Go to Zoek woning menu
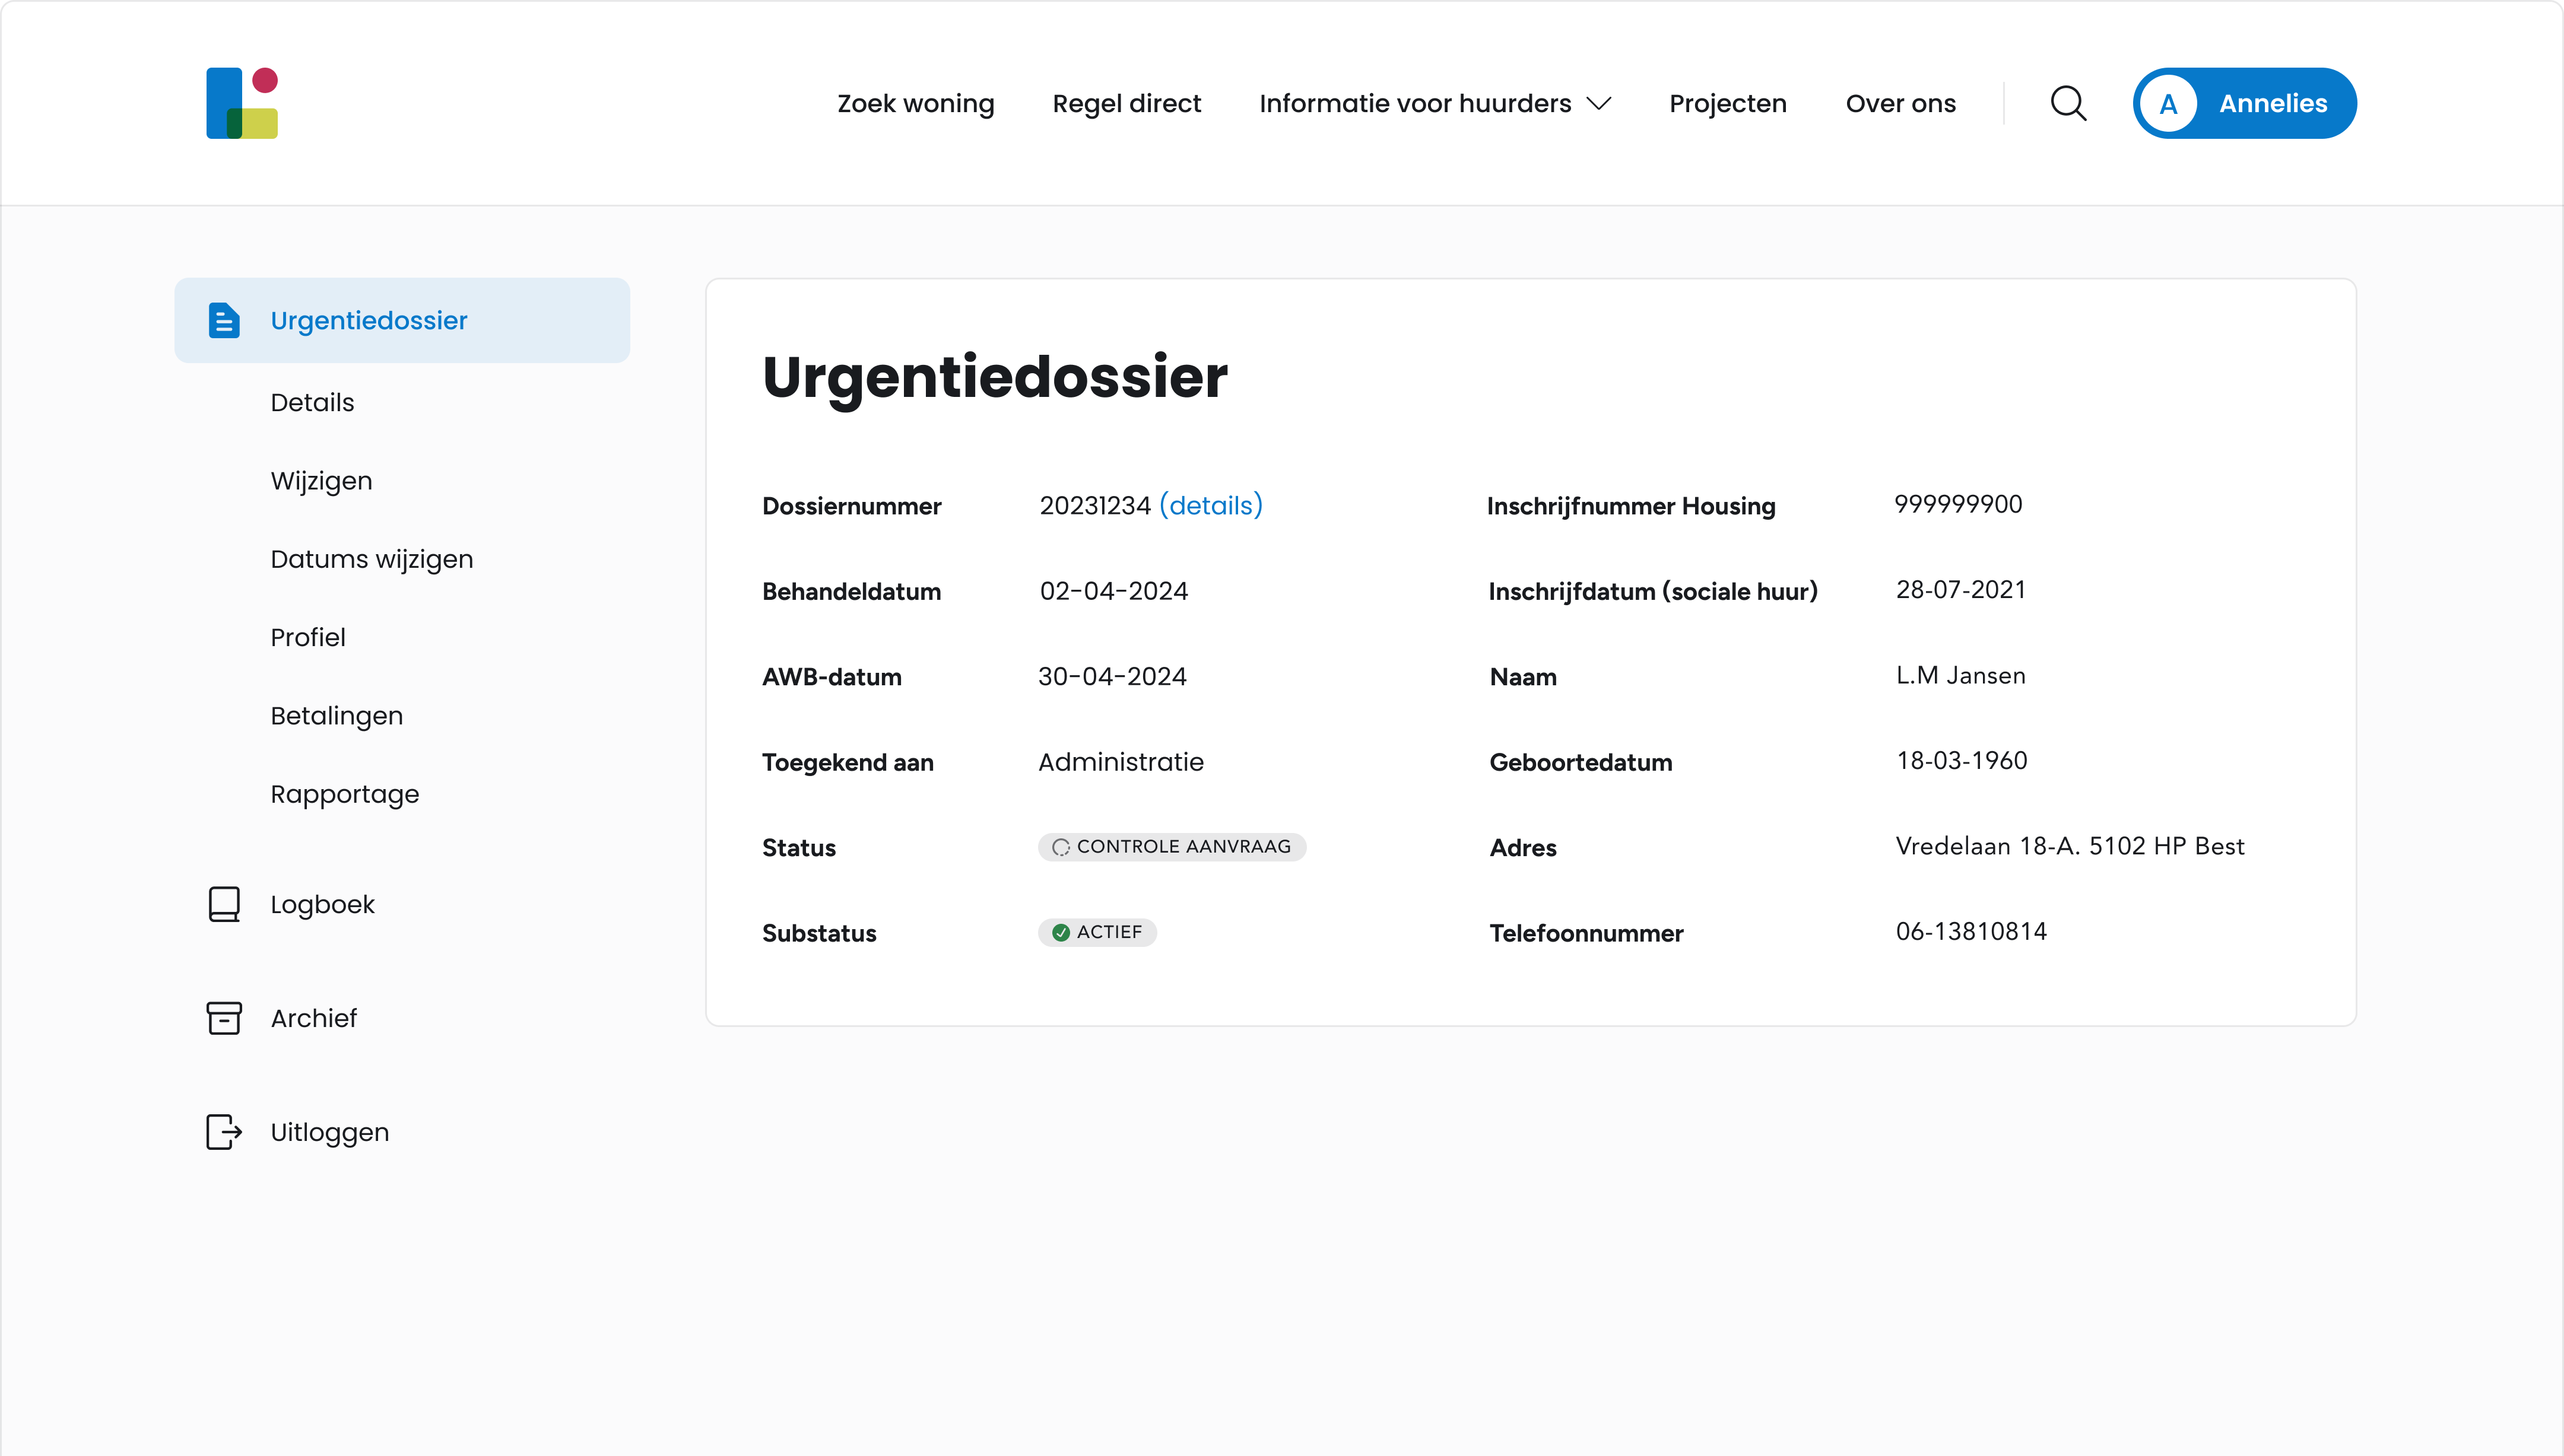 915,103
